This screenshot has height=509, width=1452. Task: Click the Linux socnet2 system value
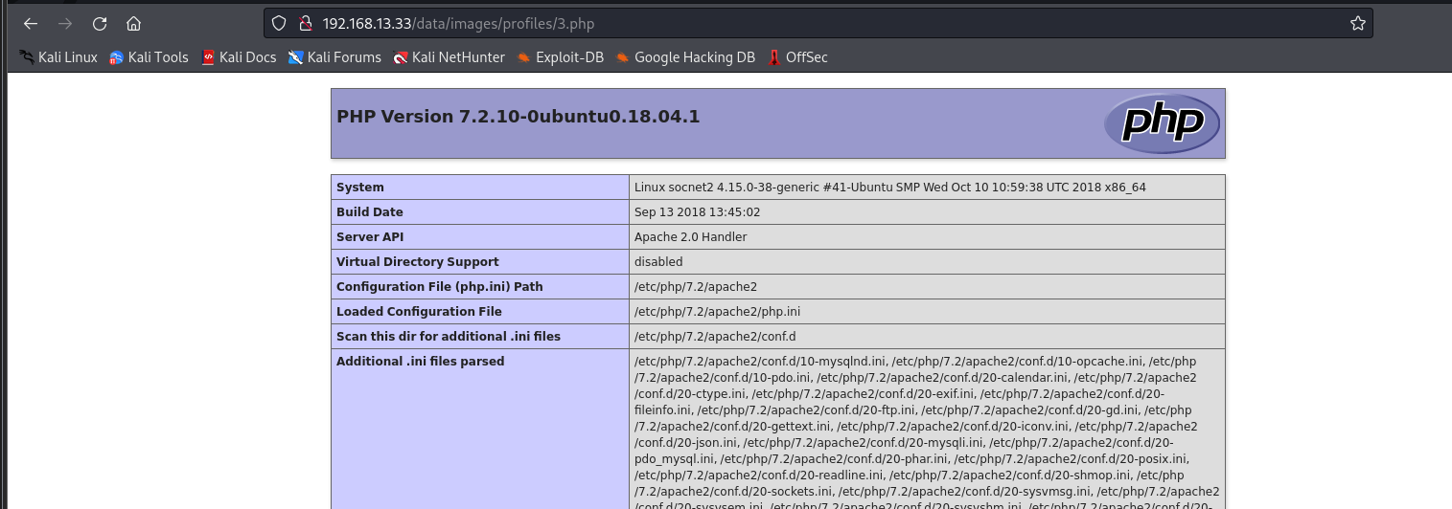(890, 188)
